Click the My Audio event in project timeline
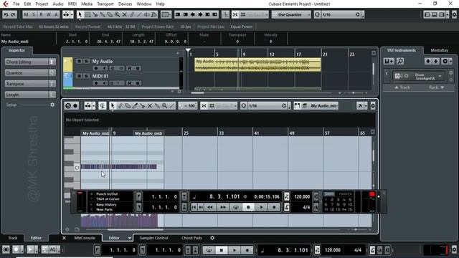The height and width of the screenshot is (258, 459). (x=257, y=64)
